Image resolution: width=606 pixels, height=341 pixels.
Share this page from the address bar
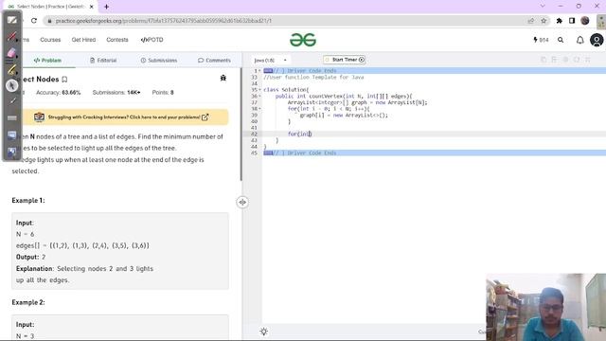pos(530,21)
